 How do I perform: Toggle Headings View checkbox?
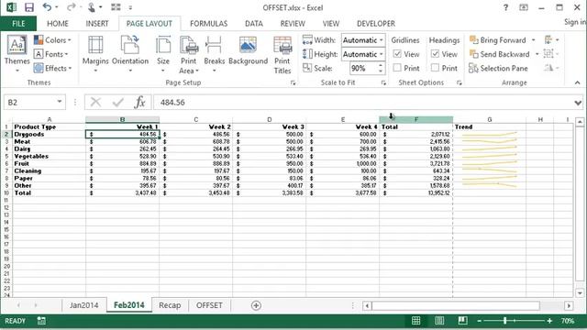coord(435,54)
